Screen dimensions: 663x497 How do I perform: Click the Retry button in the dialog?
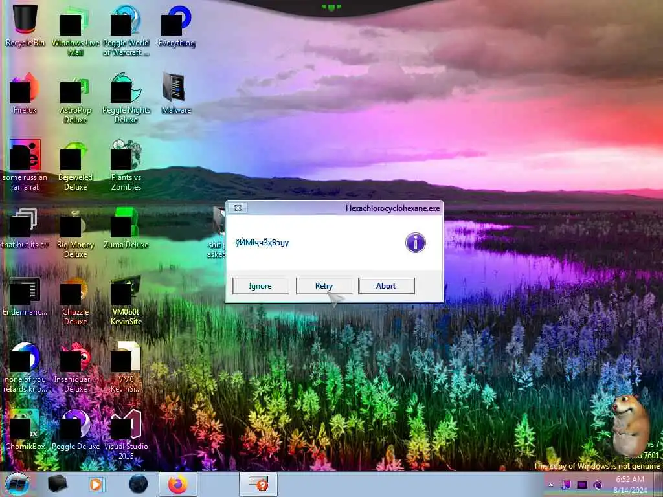point(324,286)
